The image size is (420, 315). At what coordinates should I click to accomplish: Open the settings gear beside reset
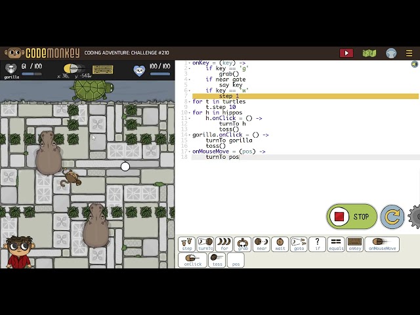pos(415,217)
